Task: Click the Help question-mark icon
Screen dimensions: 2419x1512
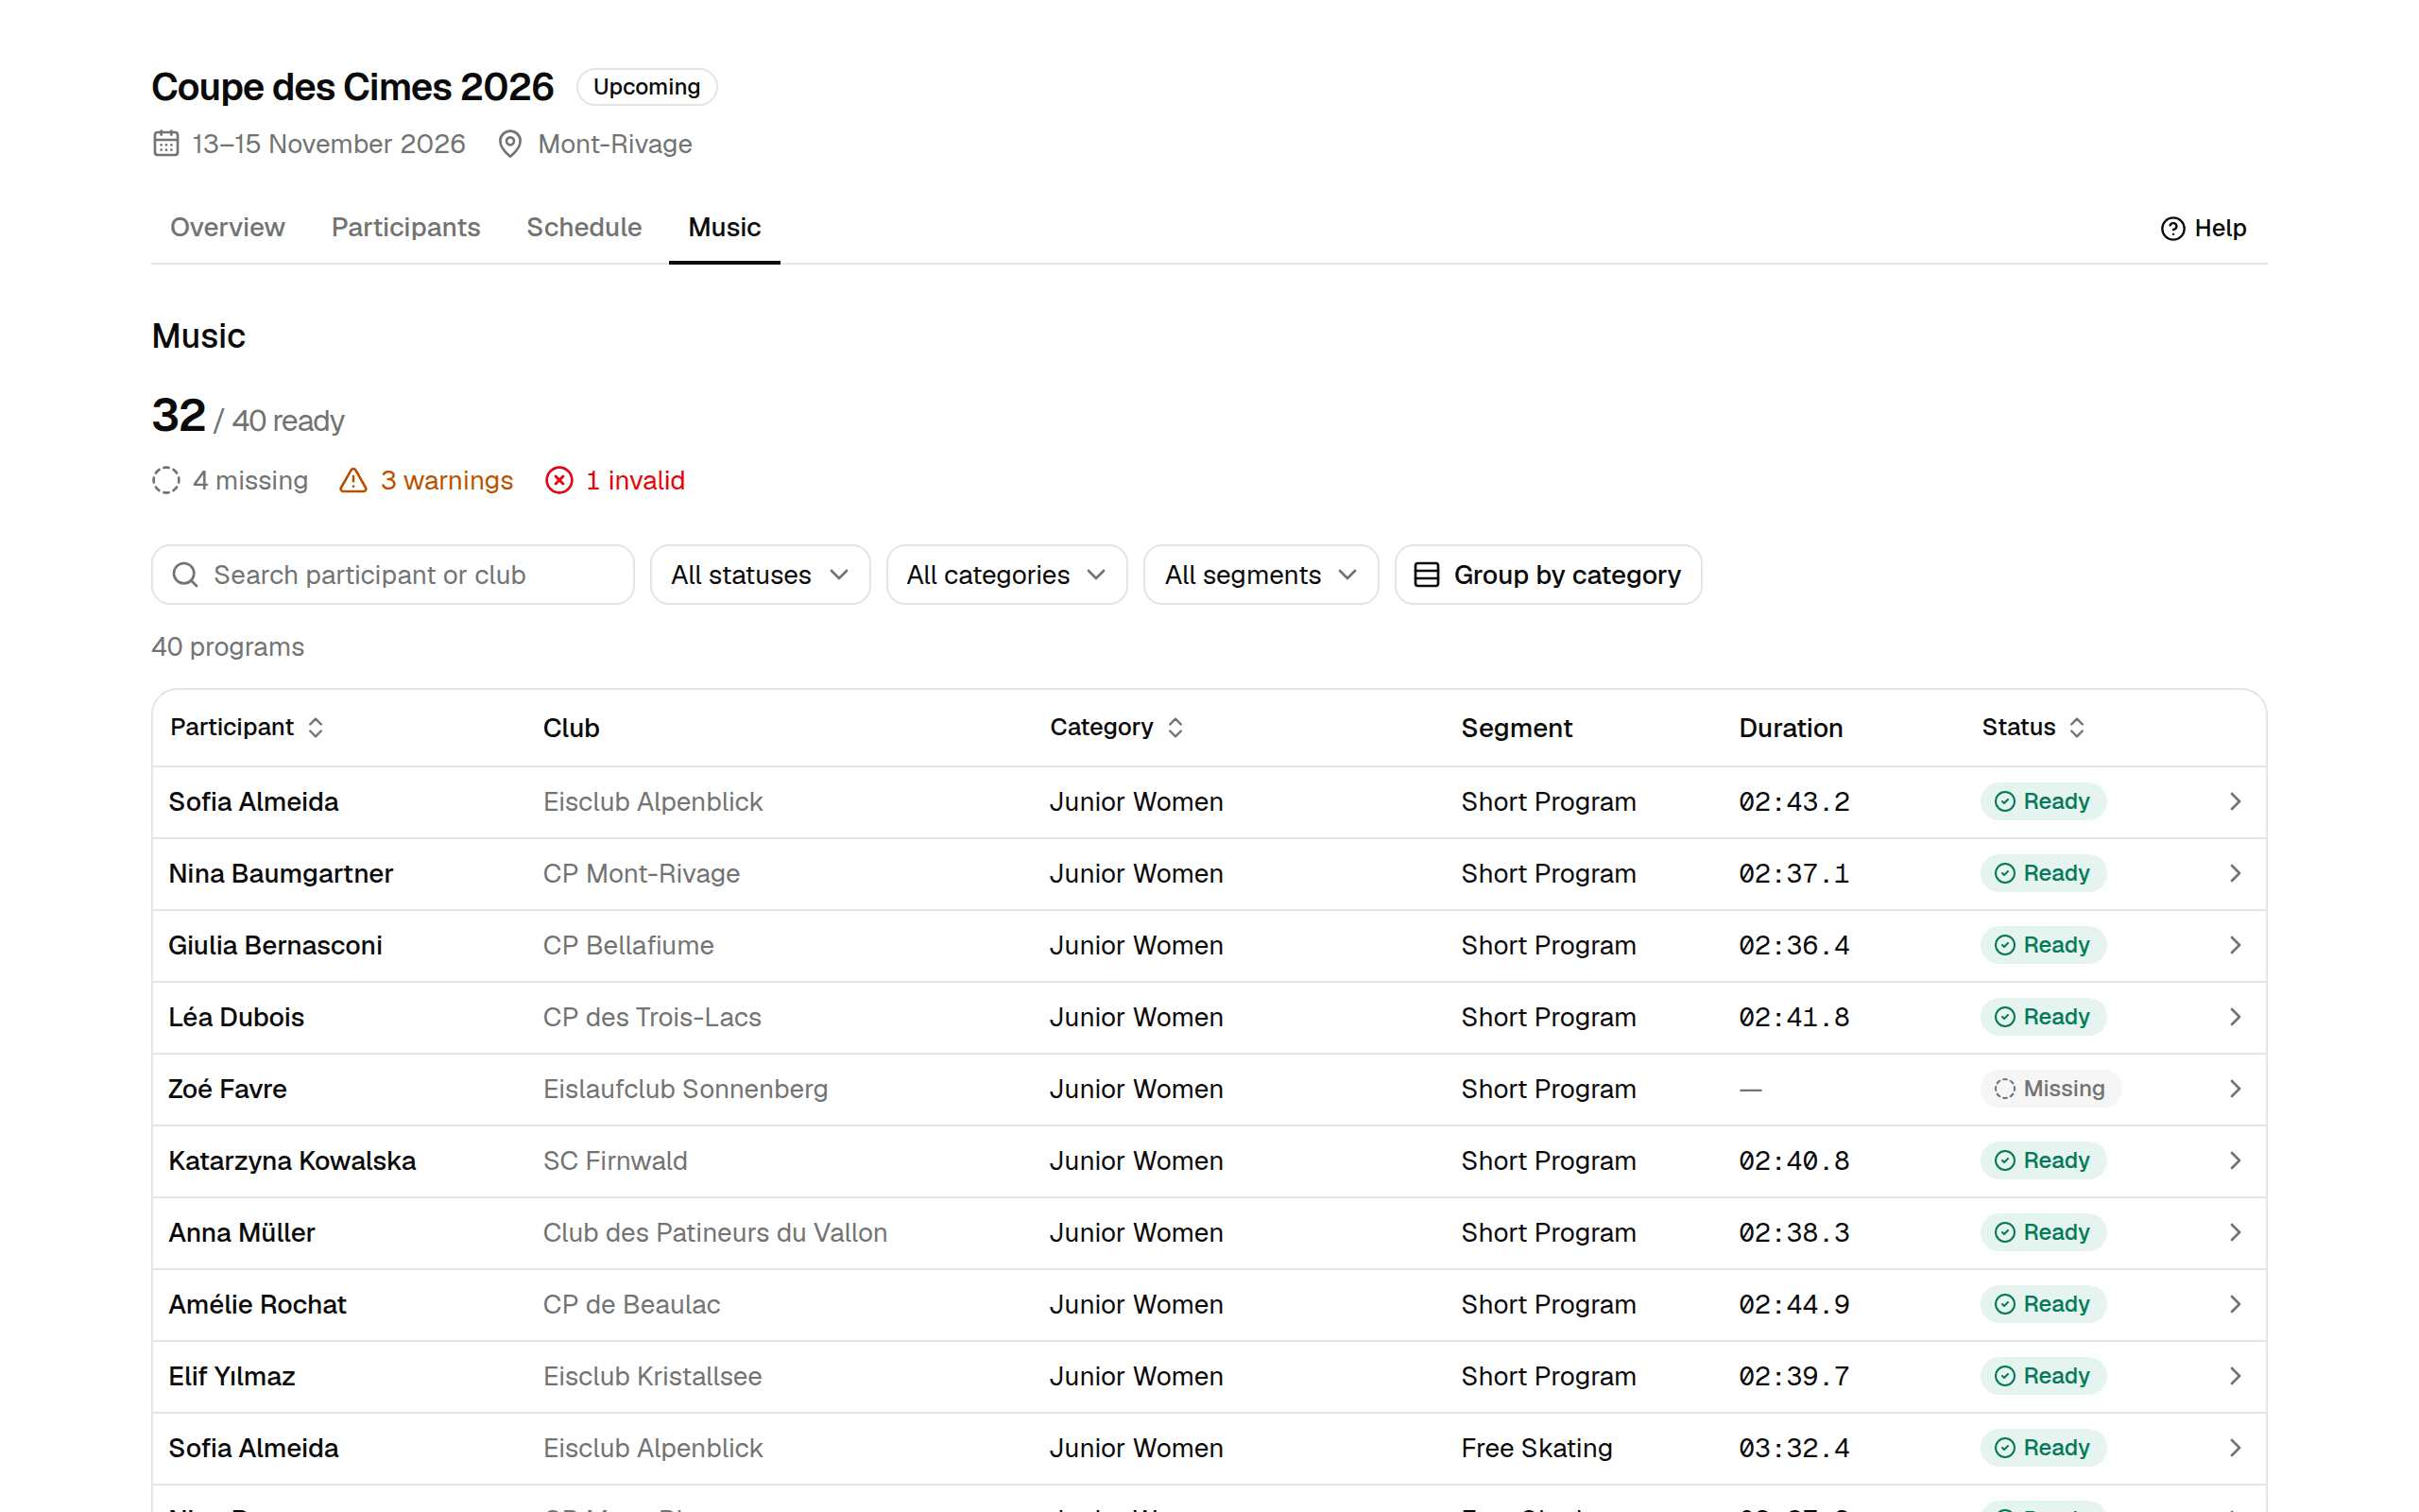Action: coord(2172,229)
